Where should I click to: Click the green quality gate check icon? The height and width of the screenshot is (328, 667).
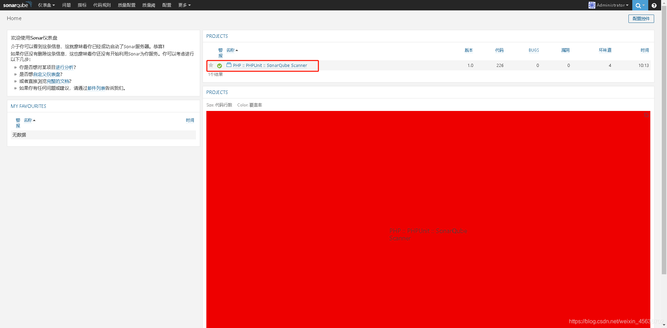(219, 66)
